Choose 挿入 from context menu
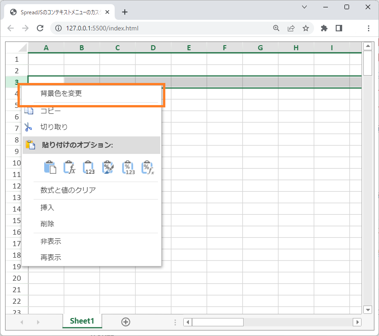 (x=91, y=207)
